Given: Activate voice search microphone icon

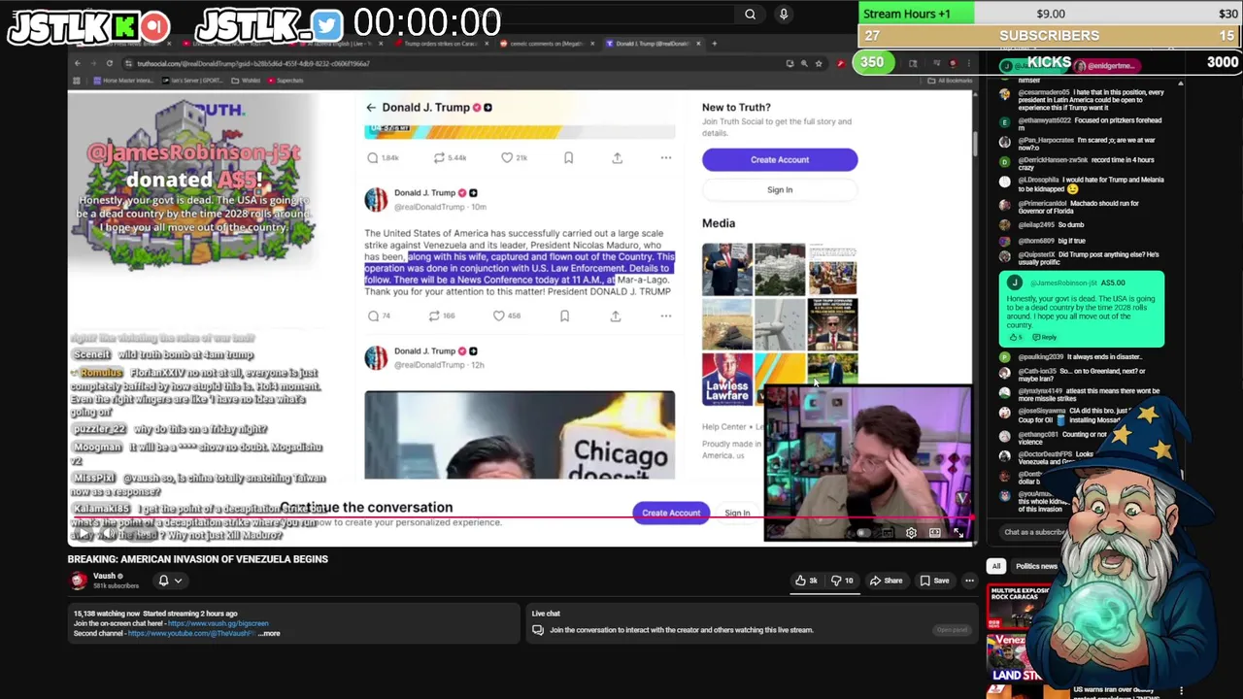Looking at the screenshot, I should (784, 15).
